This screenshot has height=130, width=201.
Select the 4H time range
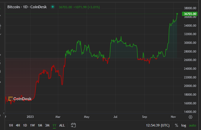click(18, 126)
